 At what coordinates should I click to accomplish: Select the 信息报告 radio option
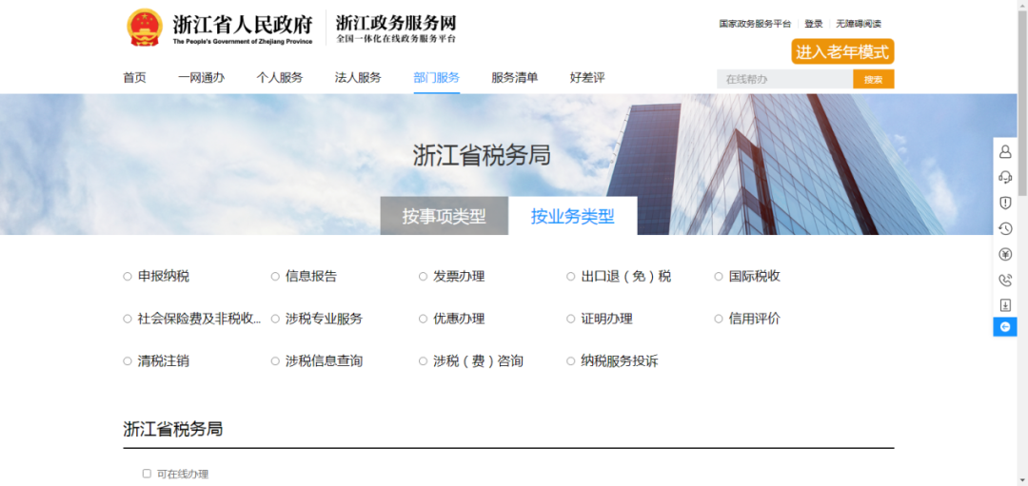275,277
